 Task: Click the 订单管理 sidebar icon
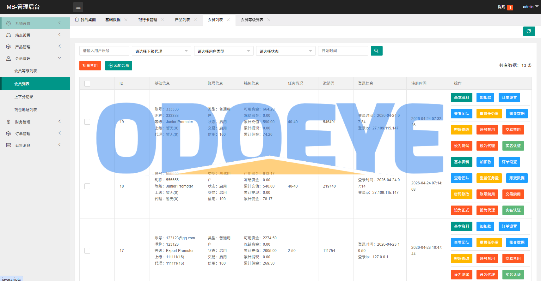[9, 134]
